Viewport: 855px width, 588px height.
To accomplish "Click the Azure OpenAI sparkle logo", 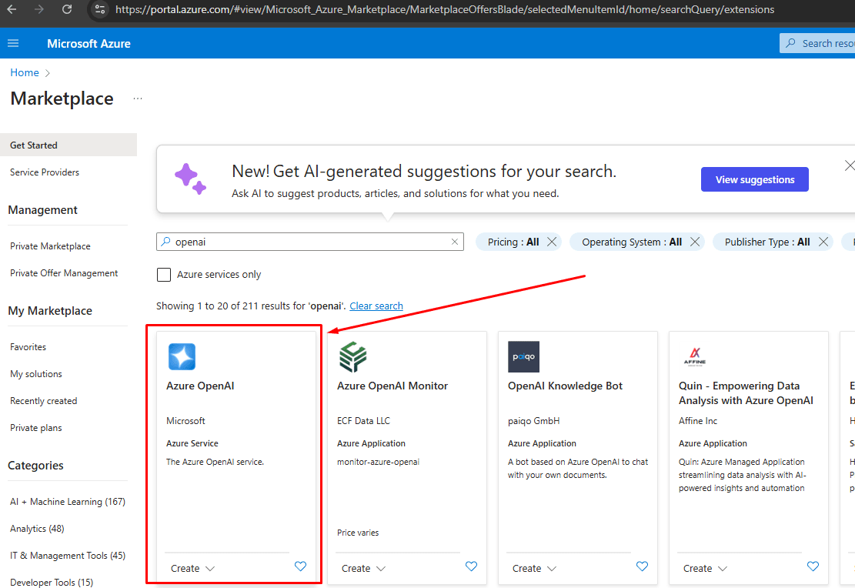I will click(182, 357).
